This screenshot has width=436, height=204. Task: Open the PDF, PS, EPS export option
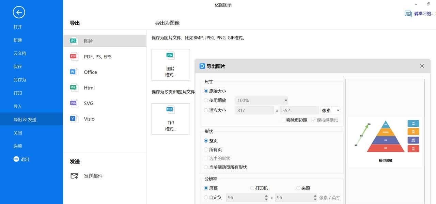coord(73,57)
